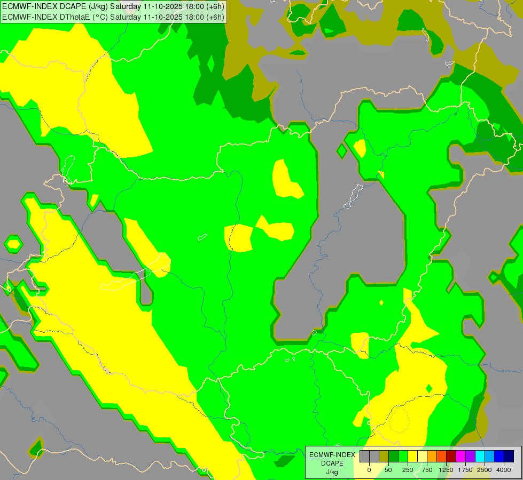The height and width of the screenshot is (480, 523).
Task: Pick the orange legend swatch
Action: tap(432, 457)
